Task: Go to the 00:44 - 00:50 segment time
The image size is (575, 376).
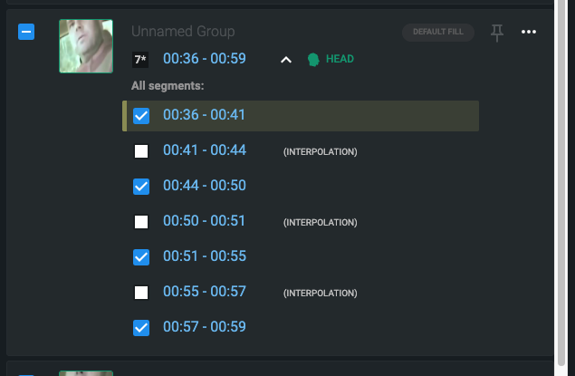Action: coord(204,186)
